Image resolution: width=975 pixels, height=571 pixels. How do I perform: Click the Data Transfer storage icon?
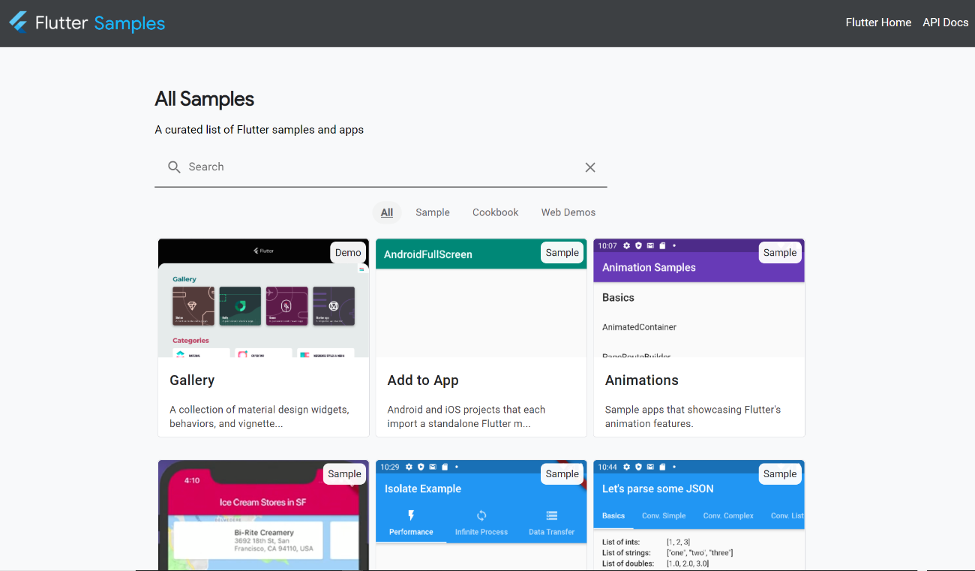click(552, 515)
